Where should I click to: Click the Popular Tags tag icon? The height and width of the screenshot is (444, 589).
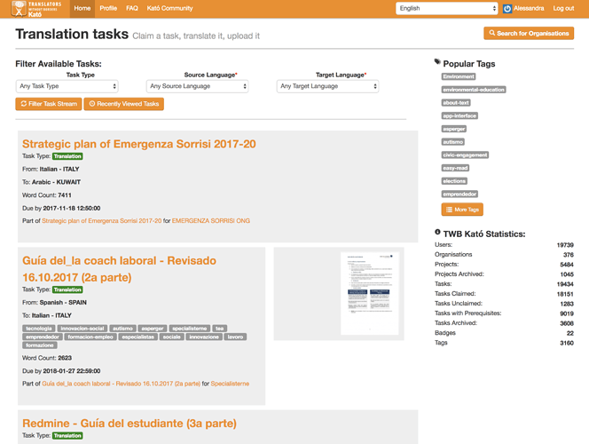[437, 61]
